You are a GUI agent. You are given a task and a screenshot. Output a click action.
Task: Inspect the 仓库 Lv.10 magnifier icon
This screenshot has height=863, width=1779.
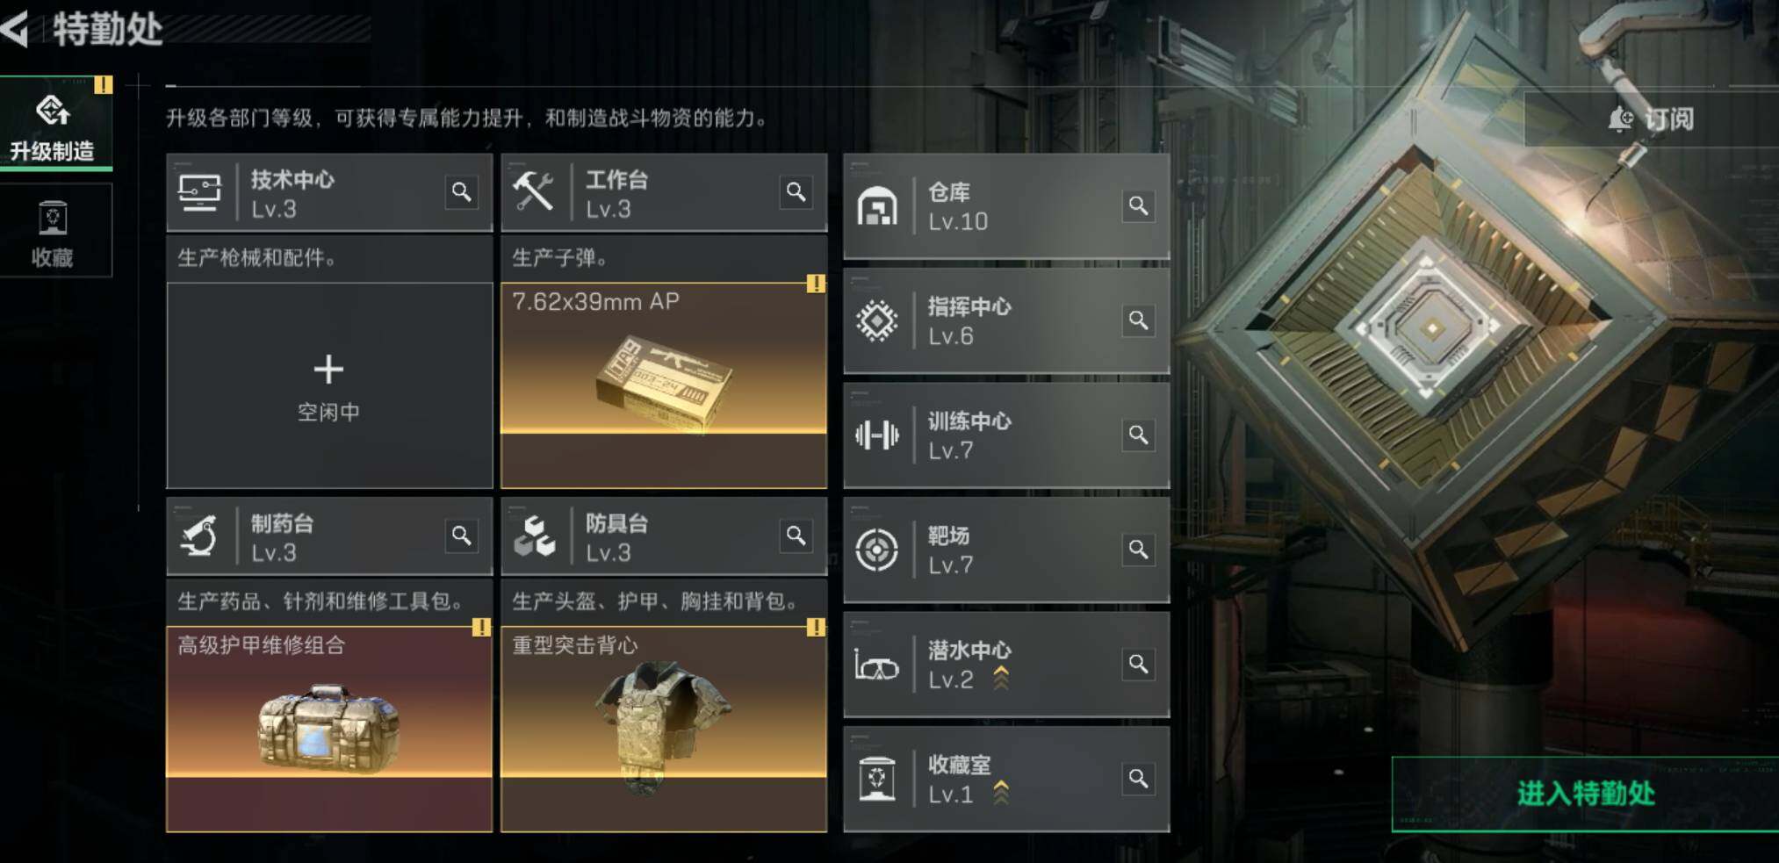[x=1138, y=205]
